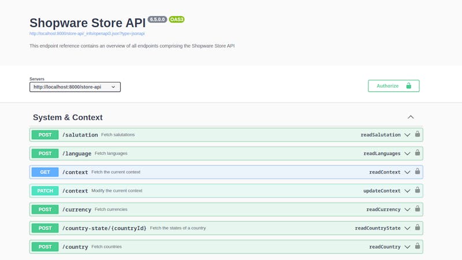Click lock icon on /country-state/{countryId} row
This screenshot has width=462, height=260.
click(x=418, y=227)
